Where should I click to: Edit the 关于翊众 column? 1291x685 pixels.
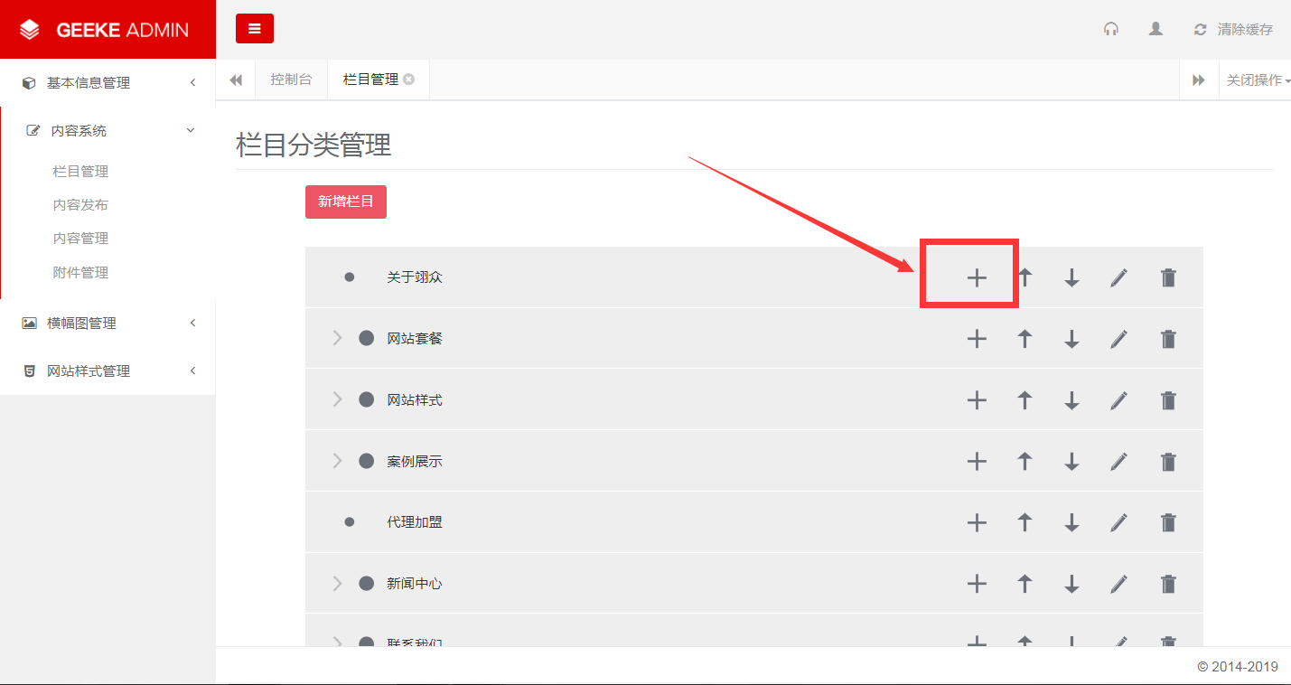pos(1118,277)
